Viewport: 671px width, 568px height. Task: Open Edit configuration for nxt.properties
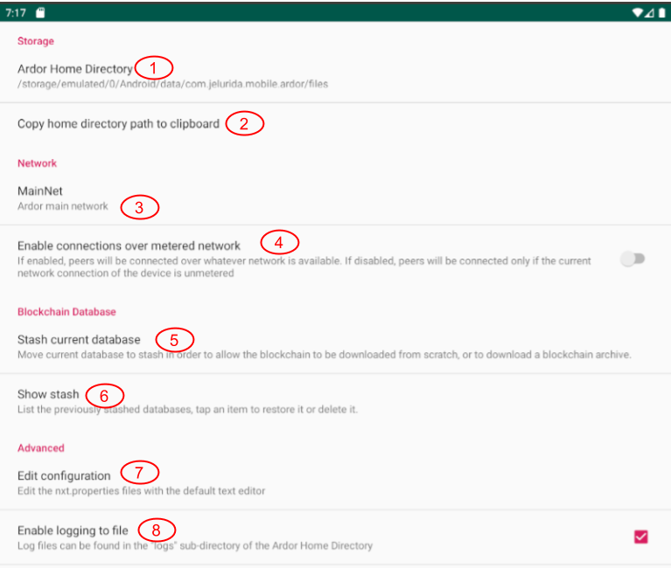[64, 475]
